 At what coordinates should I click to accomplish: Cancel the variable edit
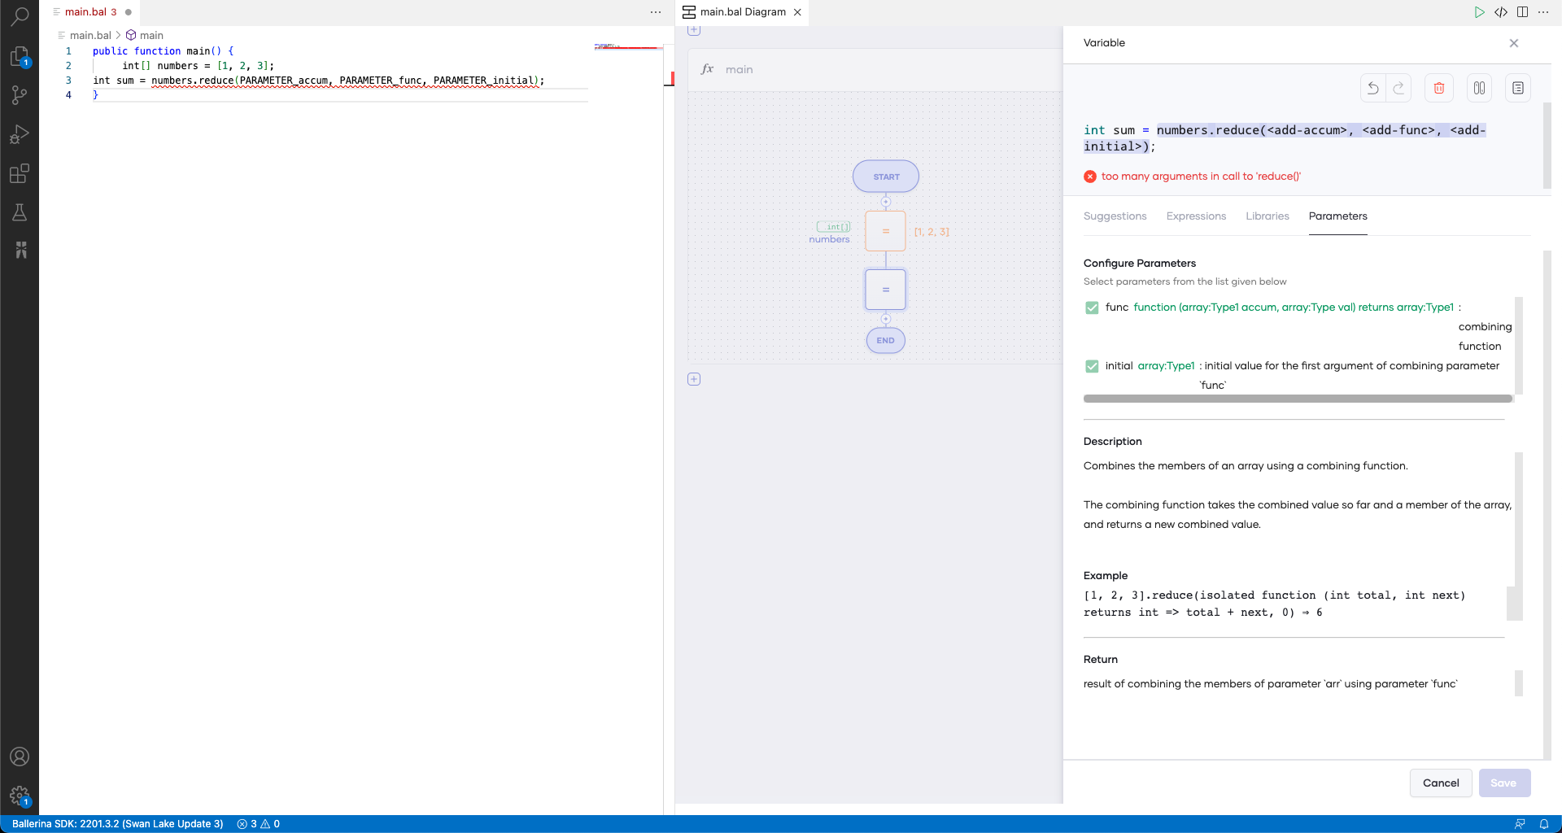[x=1440, y=783]
